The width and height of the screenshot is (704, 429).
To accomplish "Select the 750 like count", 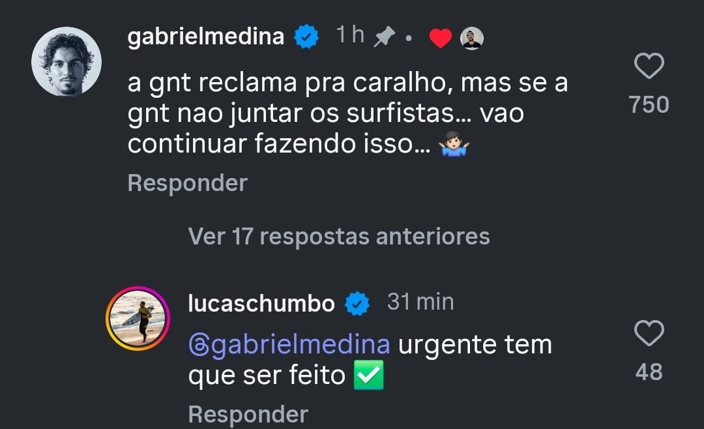I will [649, 105].
